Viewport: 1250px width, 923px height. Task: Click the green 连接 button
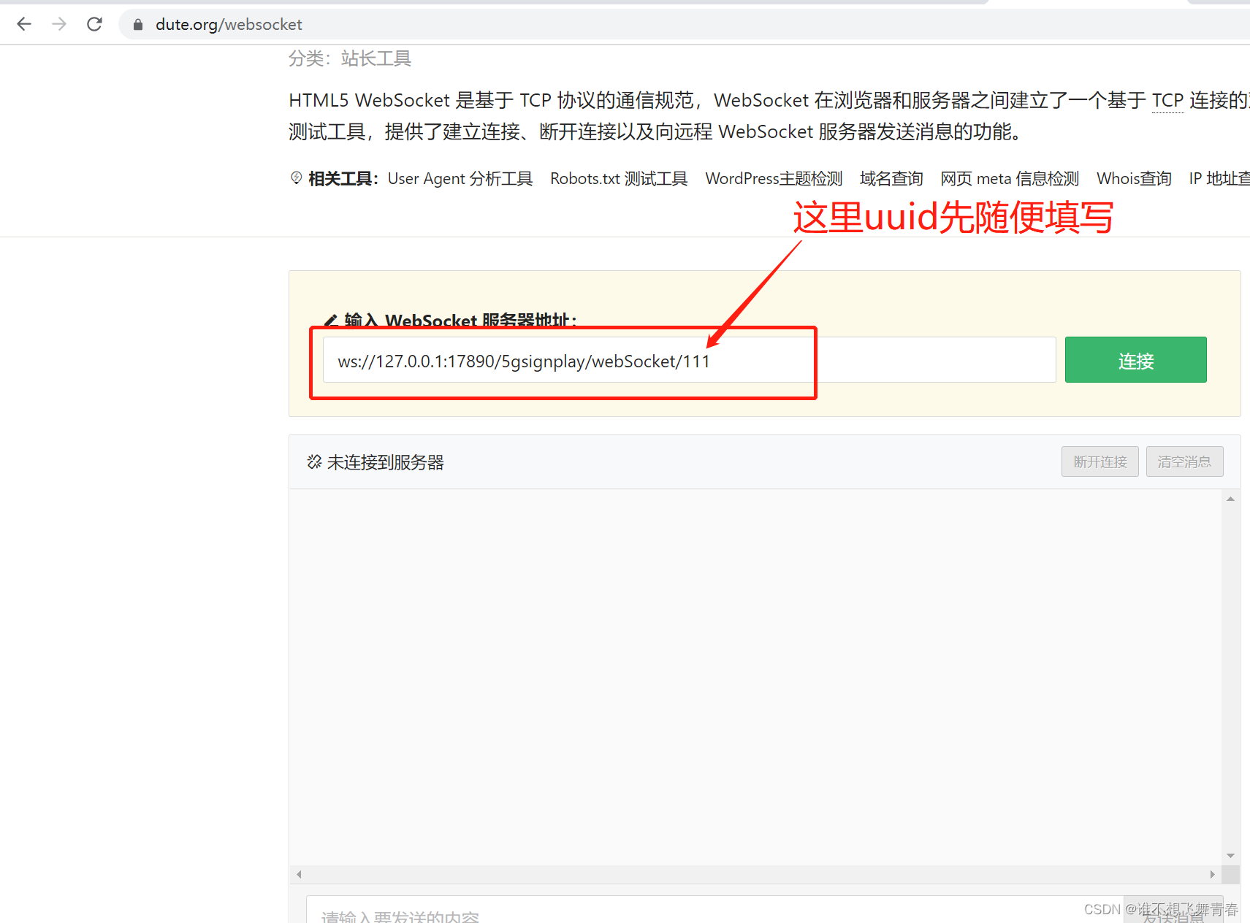pyautogui.click(x=1136, y=360)
